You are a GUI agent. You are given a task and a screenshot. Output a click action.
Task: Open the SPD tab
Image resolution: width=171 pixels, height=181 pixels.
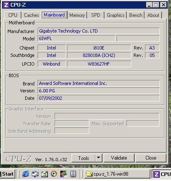pyautogui.click(x=96, y=15)
